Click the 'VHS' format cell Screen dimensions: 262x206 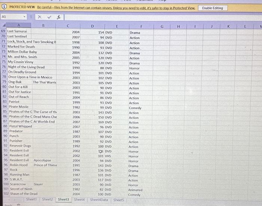(108, 156)
